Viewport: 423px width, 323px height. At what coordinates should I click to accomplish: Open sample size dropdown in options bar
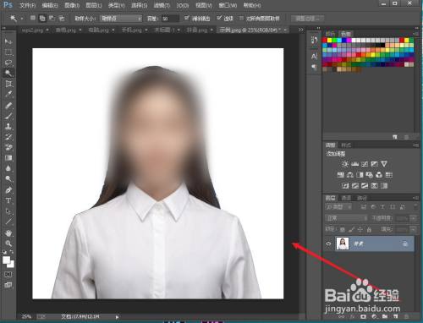click(x=121, y=19)
